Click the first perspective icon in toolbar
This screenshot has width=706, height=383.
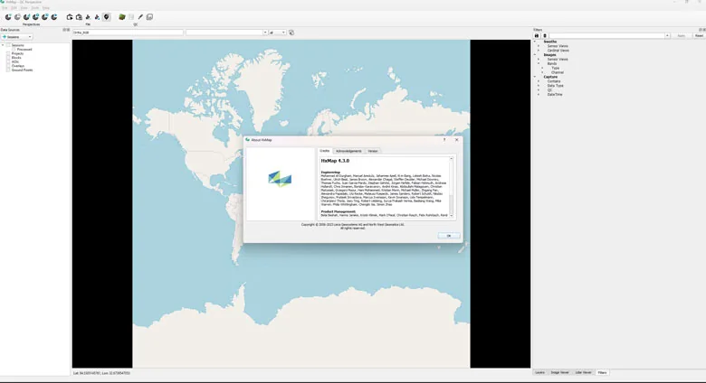click(8, 17)
